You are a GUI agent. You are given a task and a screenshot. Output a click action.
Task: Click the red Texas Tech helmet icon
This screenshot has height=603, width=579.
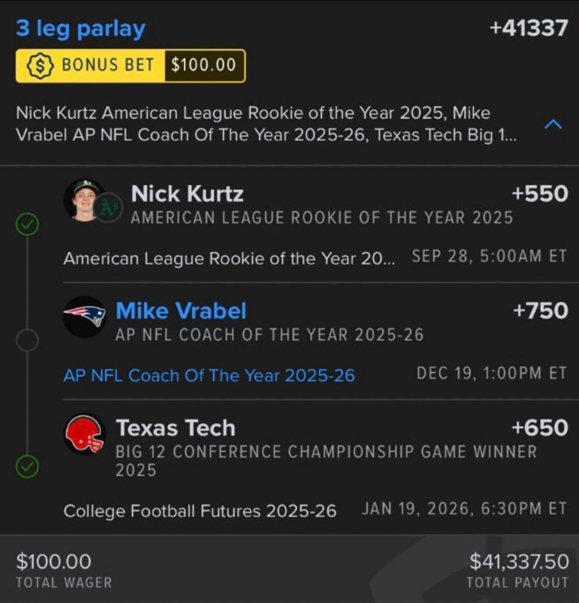[x=85, y=434]
